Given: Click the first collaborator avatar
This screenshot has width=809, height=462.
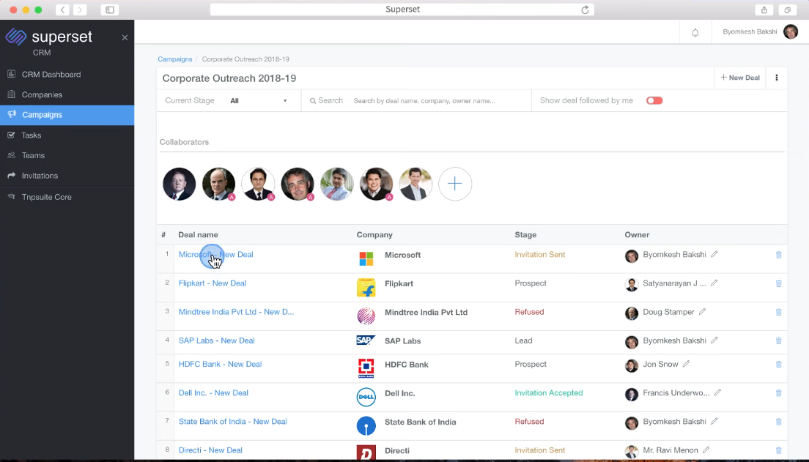Looking at the screenshot, I should click(179, 184).
